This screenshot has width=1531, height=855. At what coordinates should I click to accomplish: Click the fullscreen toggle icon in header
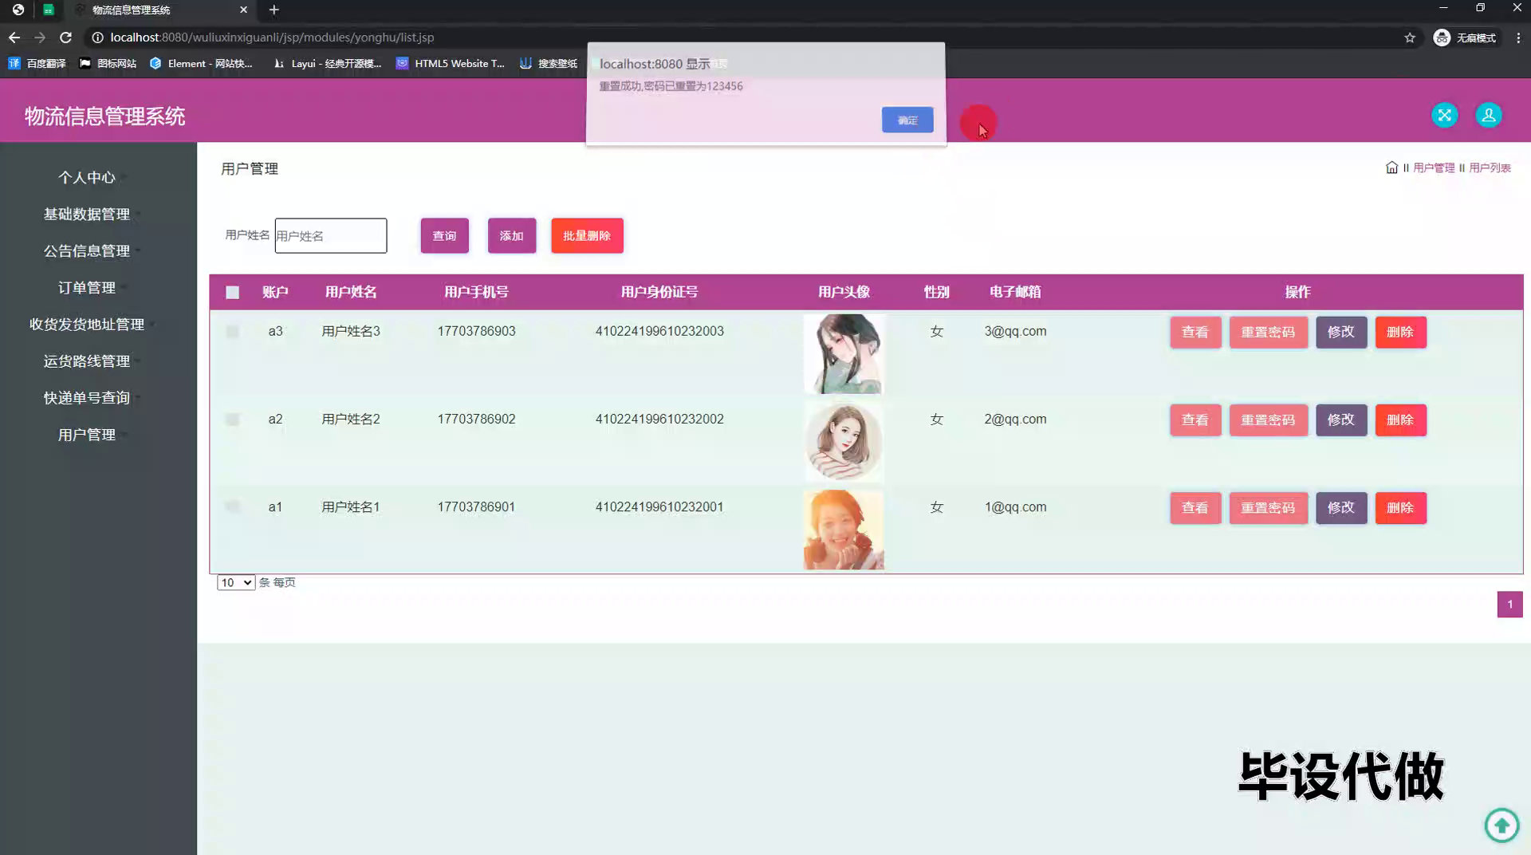[x=1444, y=115]
